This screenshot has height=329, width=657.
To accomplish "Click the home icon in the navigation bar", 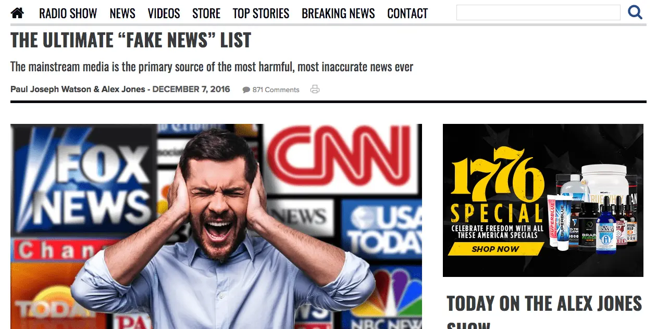I will (17, 13).
